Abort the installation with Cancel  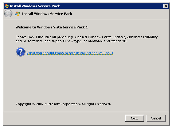pos(156,118)
